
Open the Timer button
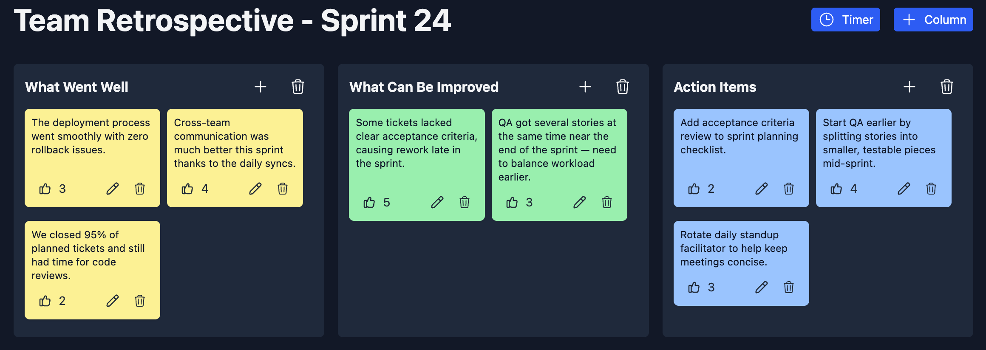[845, 20]
